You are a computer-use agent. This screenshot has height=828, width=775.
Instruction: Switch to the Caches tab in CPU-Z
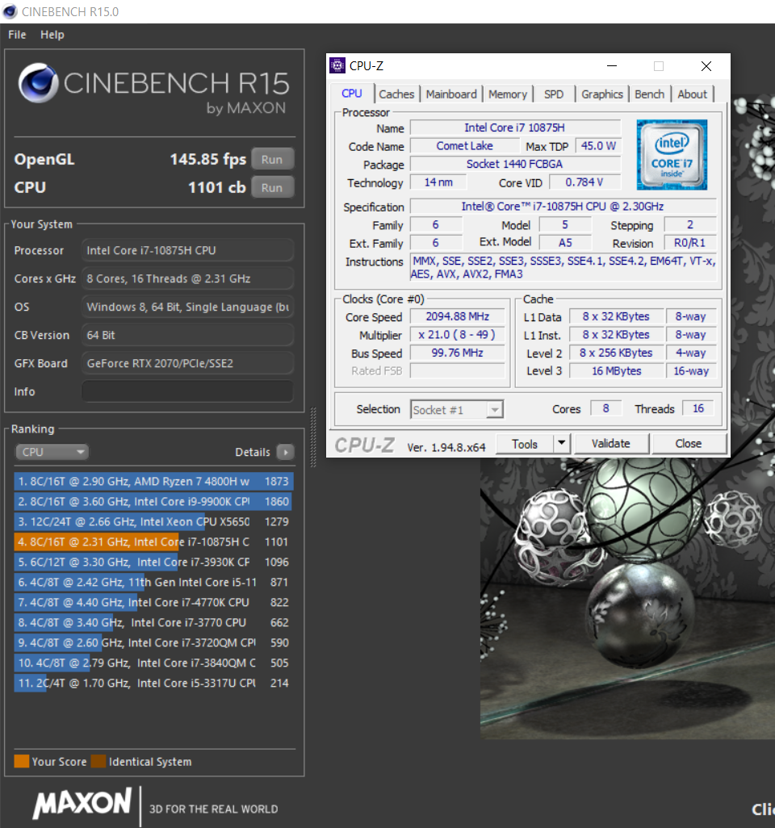click(x=396, y=94)
